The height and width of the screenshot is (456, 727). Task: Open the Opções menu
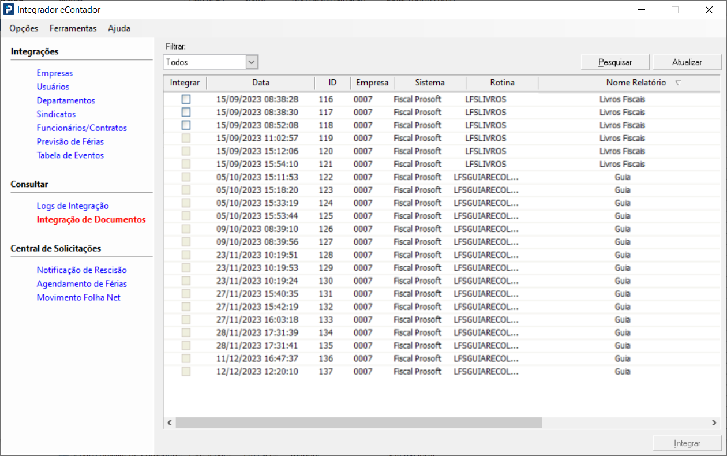pyautogui.click(x=24, y=28)
